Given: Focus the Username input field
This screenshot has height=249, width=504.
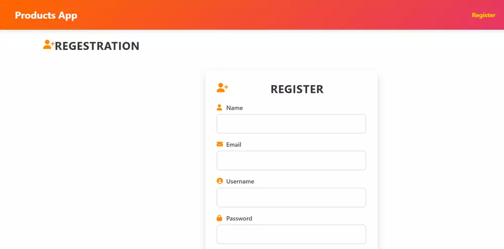Looking at the screenshot, I should click(x=291, y=198).
